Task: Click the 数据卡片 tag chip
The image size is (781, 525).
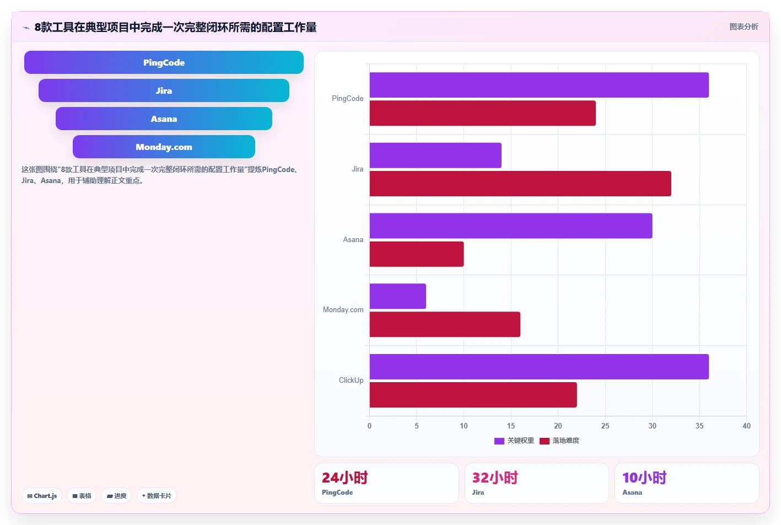Action: (x=157, y=496)
